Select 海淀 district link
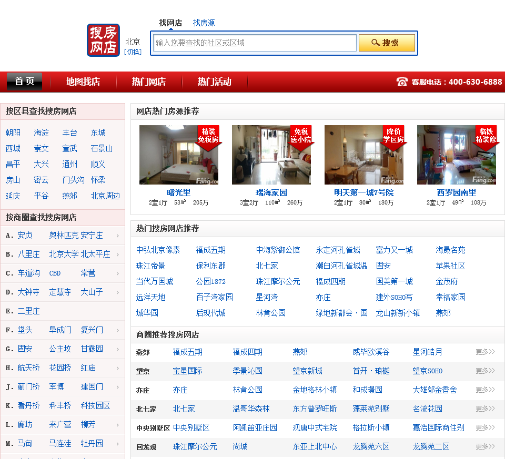Screen dimensions: 505x459 coord(41,132)
